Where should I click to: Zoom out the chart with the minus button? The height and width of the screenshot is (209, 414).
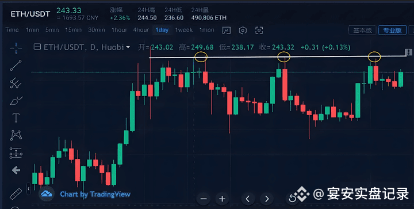coord(204,199)
